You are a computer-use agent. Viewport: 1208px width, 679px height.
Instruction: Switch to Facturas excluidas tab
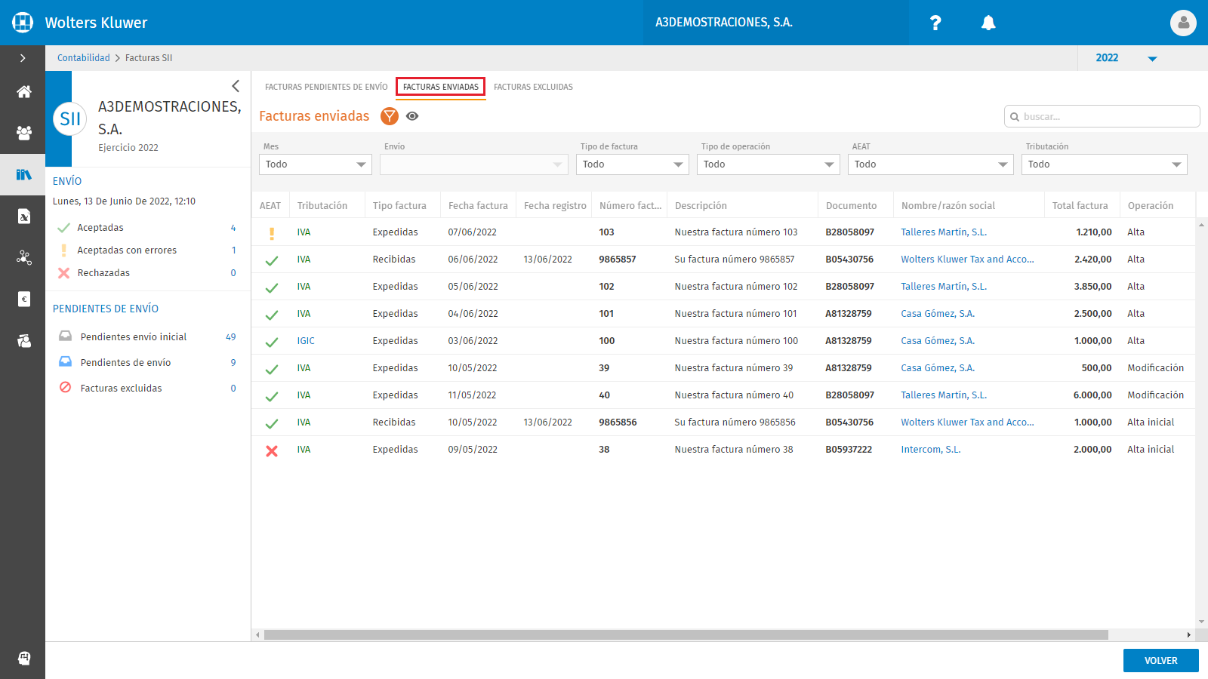533,87
